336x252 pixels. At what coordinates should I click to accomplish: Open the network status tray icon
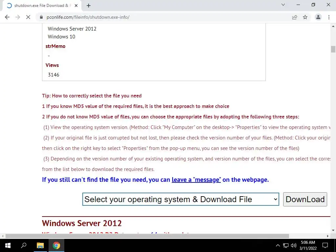[x=286, y=245]
